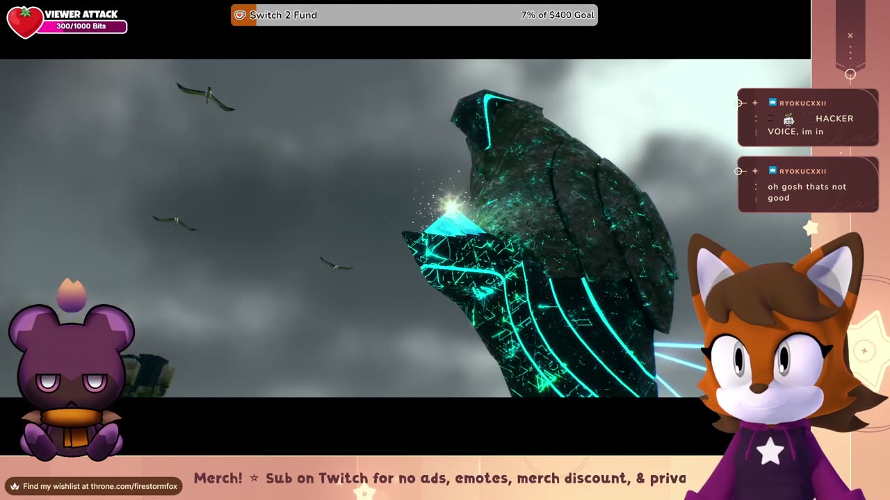Click the badge icon beside second RYOKUCXXII name
This screenshot has height=500, width=890.
(772, 171)
